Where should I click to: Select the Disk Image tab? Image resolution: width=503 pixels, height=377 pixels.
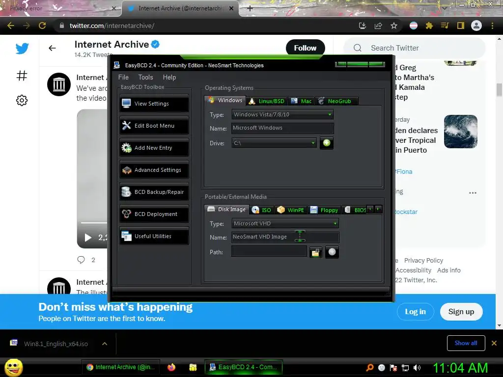click(227, 209)
